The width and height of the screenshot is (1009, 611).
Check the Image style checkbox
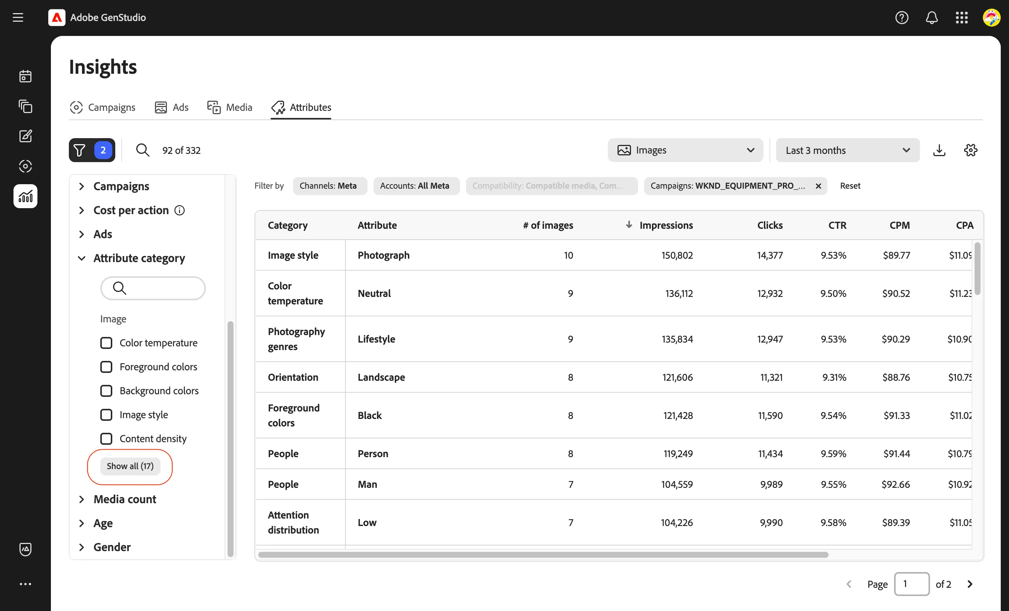(x=106, y=415)
